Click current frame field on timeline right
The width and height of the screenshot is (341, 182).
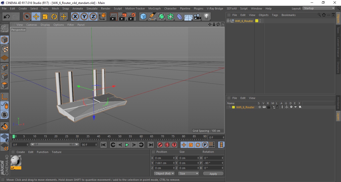pyautogui.click(x=216, y=137)
